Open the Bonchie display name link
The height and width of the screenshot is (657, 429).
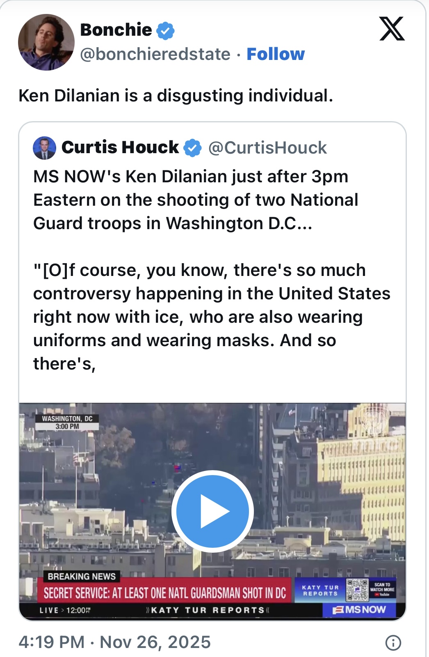click(x=116, y=30)
